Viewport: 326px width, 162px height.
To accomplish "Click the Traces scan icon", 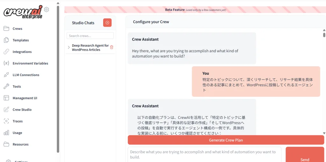I will pyautogui.click(x=6, y=121).
